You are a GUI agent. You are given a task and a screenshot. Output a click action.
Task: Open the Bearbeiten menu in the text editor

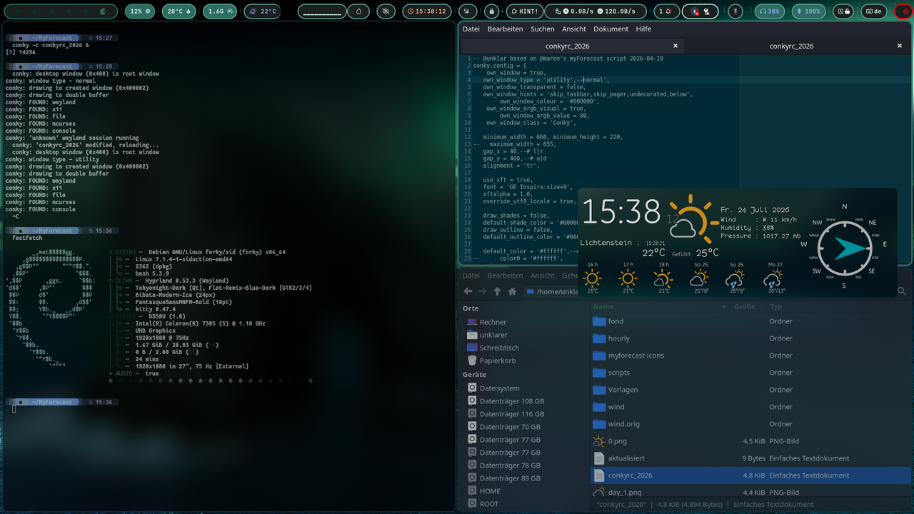point(506,29)
